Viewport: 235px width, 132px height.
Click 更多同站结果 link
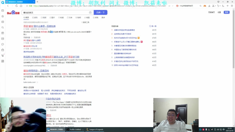(x=29, y=52)
